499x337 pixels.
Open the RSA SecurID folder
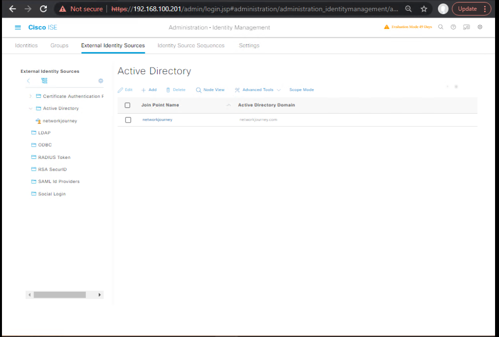tap(53, 169)
